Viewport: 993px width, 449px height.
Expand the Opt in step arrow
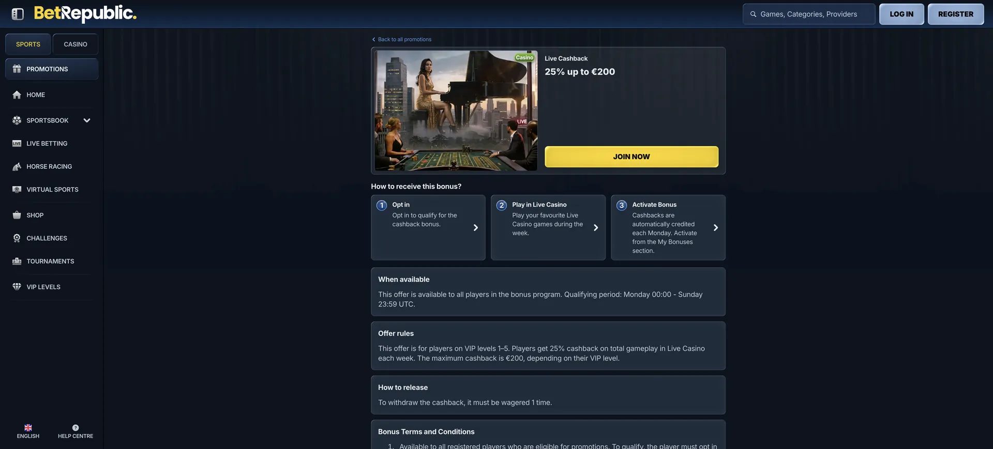tap(476, 227)
